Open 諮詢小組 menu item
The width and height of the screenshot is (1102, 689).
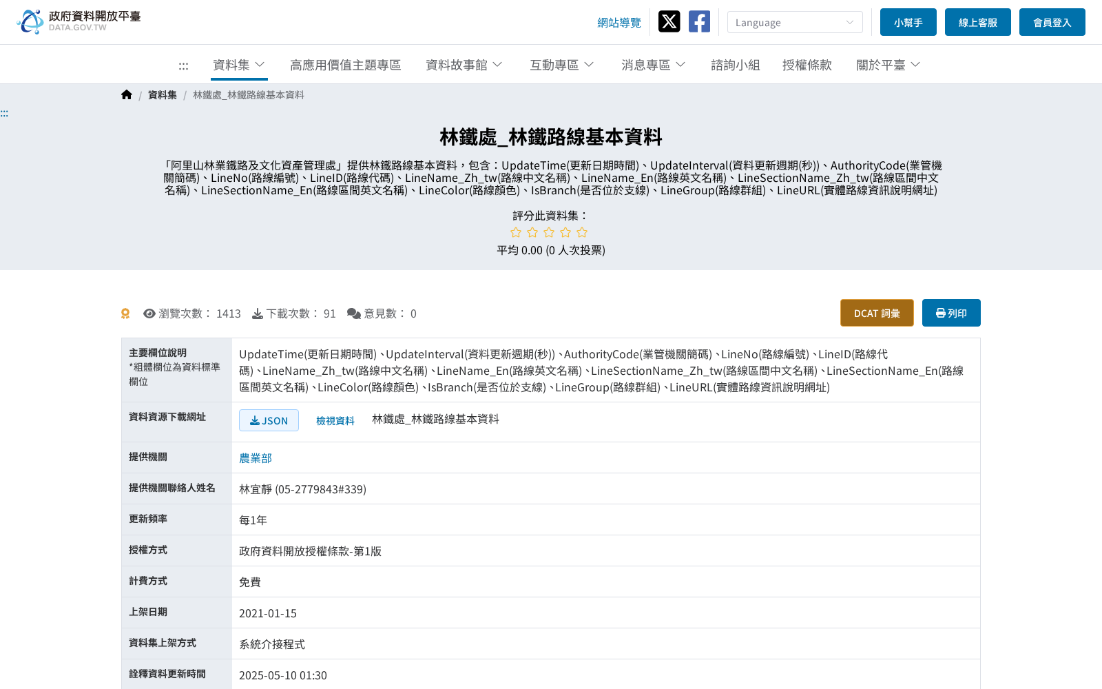tap(736, 65)
